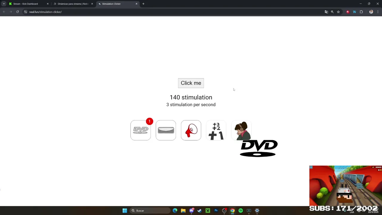The width and height of the screenshot is (382, 215).
Task: Open Steam from taskbar
Action: tap(199, 211)
